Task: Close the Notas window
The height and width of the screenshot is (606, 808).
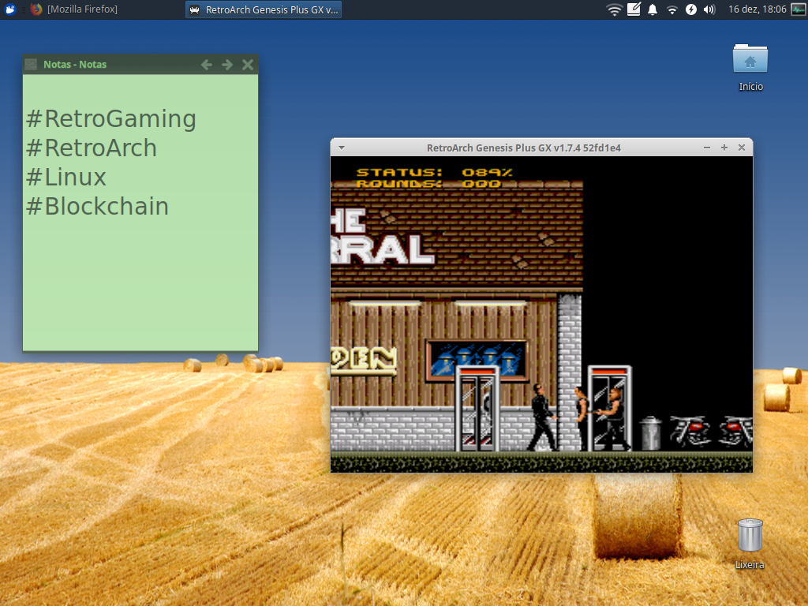Action: coord(248,65)
